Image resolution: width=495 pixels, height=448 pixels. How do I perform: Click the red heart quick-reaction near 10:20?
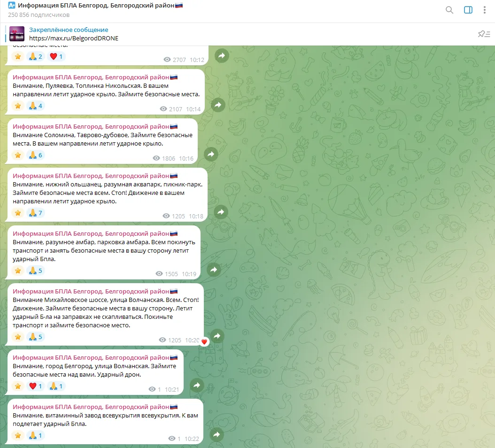tap(204, 341)
